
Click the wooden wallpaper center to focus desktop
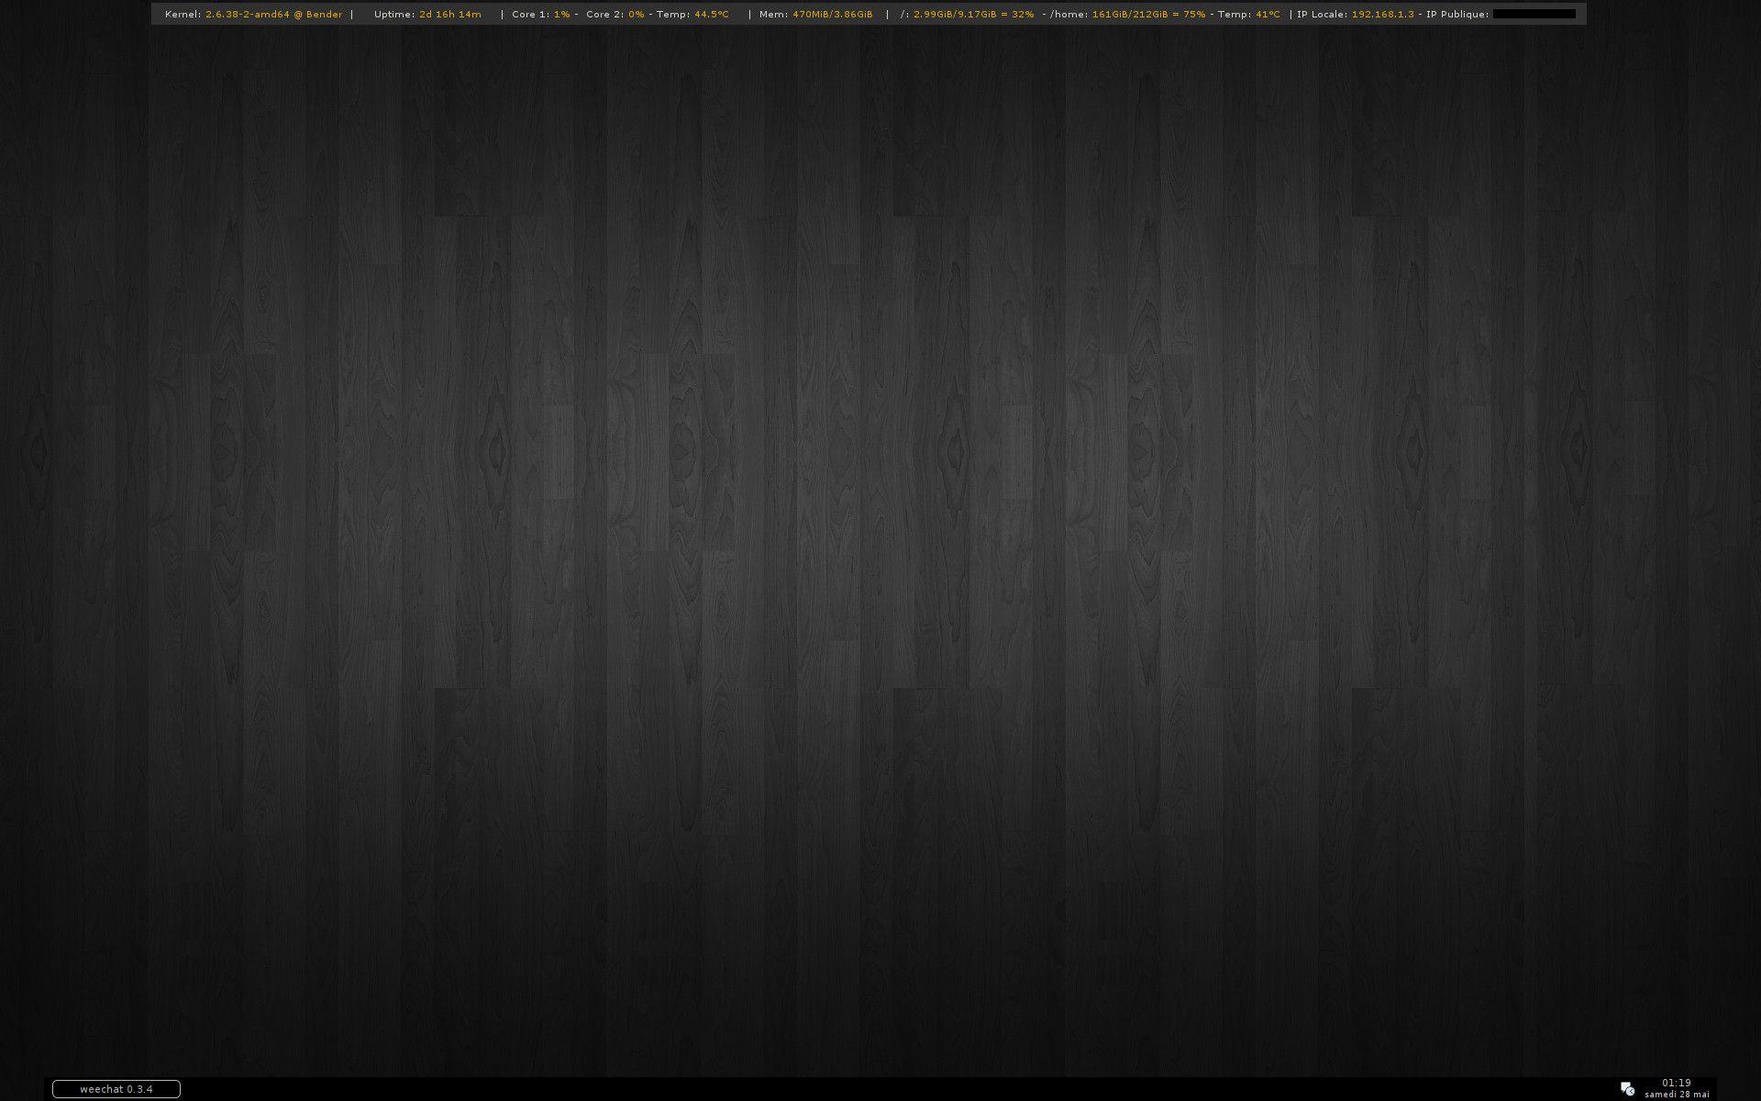[880, 550]
